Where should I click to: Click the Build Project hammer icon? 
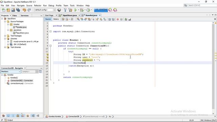coord(65,10)
